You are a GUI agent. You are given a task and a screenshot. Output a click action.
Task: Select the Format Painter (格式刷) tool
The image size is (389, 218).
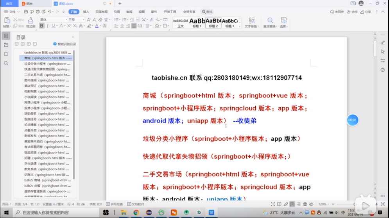tap(30, 22)
